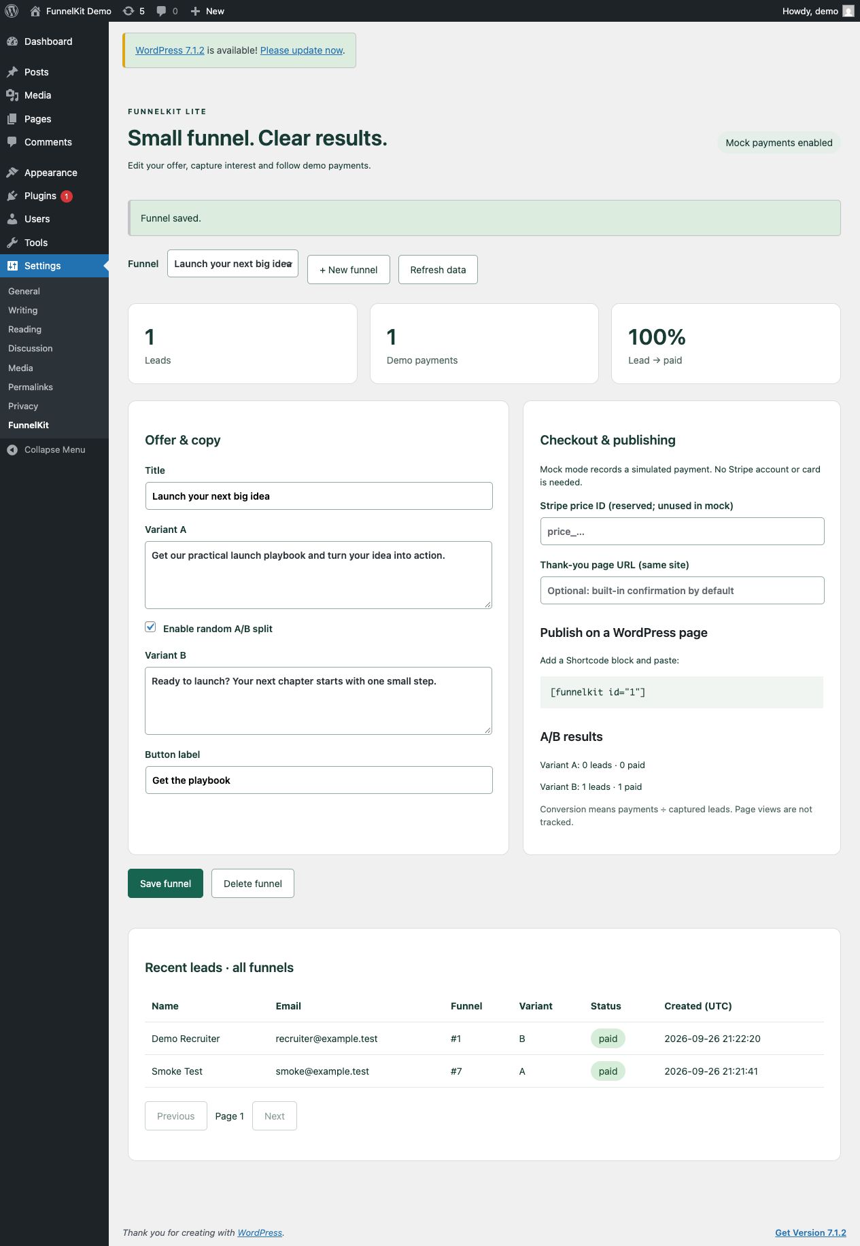Open Permalinks settings submenu item
The image size is (860, 1246).
pyautogui.click(x=31, y=387)
